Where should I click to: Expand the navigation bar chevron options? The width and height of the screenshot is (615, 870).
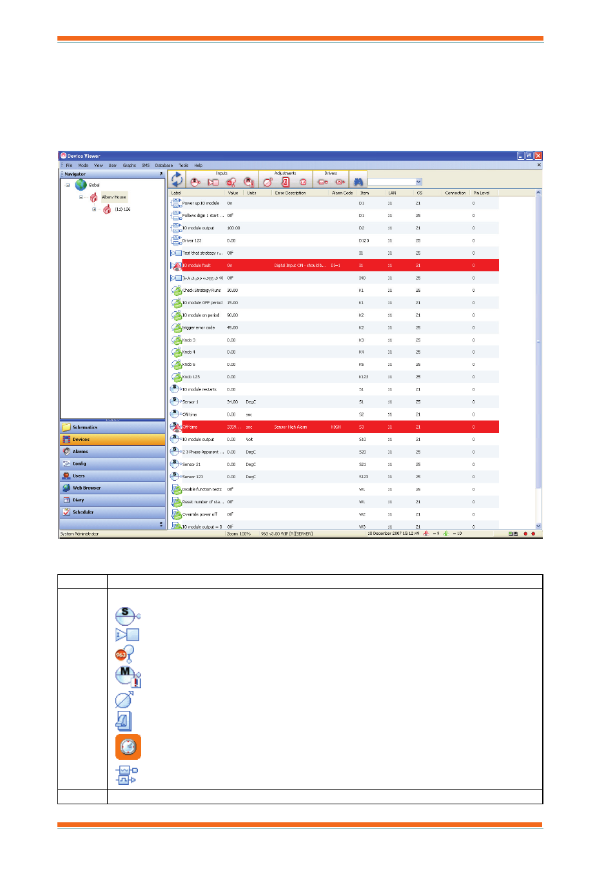click(161, 525)
